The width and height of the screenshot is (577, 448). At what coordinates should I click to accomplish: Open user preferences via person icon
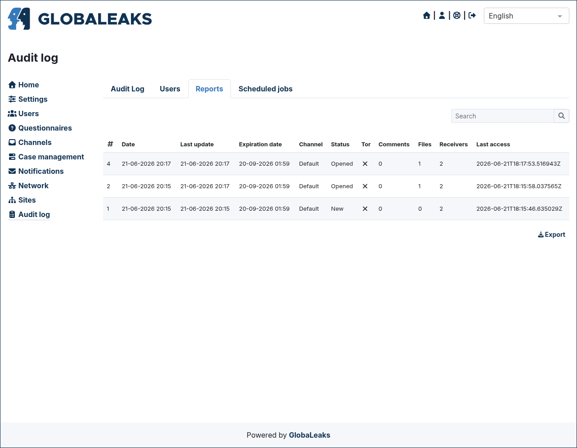442,16
